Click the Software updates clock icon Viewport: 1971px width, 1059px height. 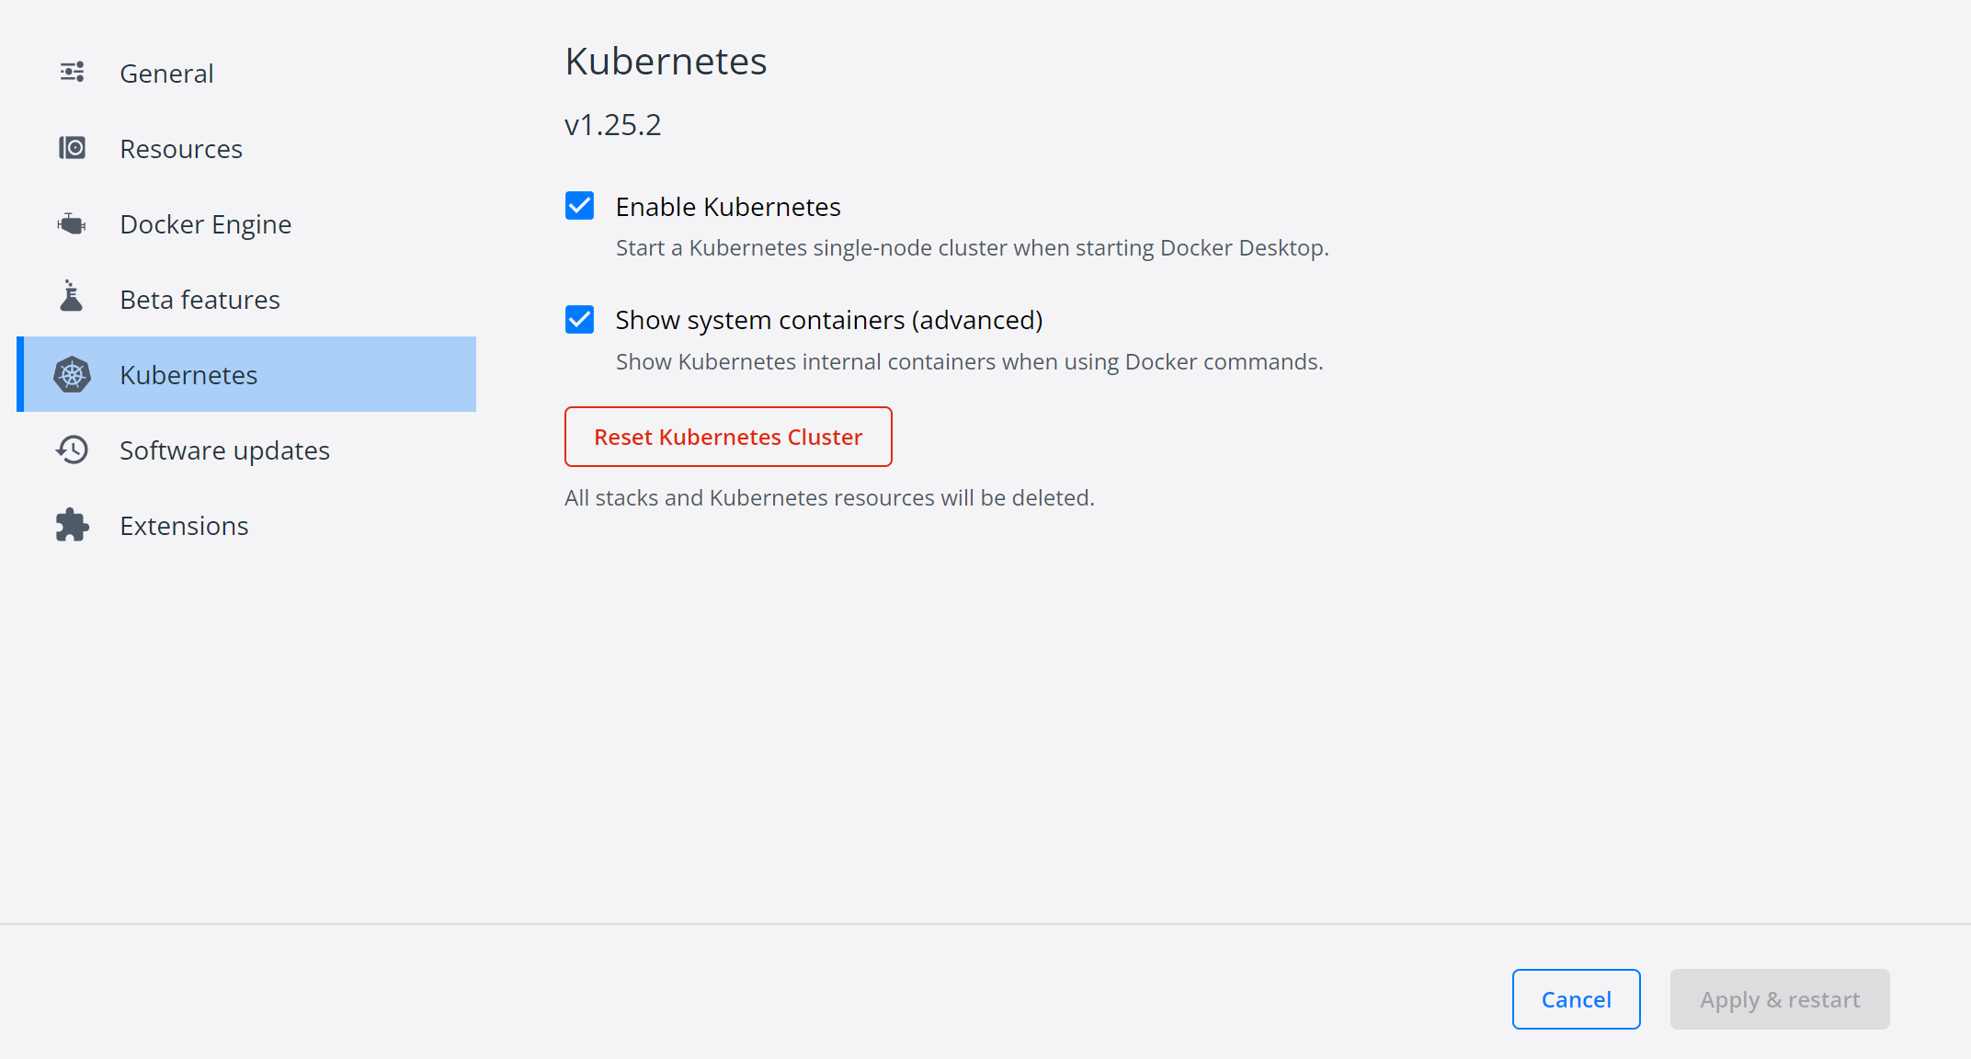[x=72, y=450]
